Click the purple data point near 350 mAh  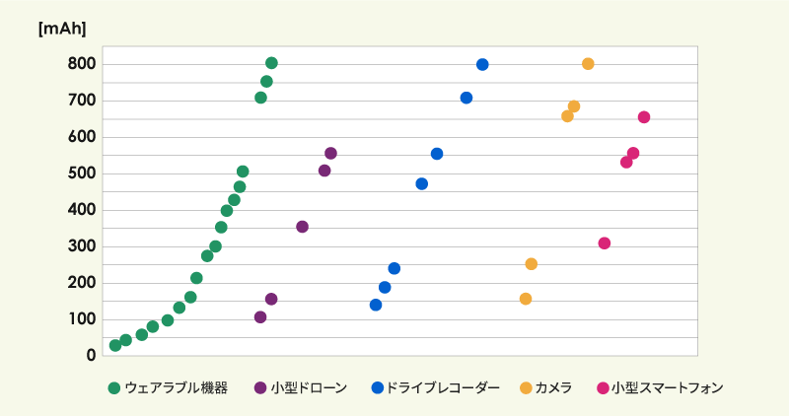pyautogui.click(x=302, y=227)
